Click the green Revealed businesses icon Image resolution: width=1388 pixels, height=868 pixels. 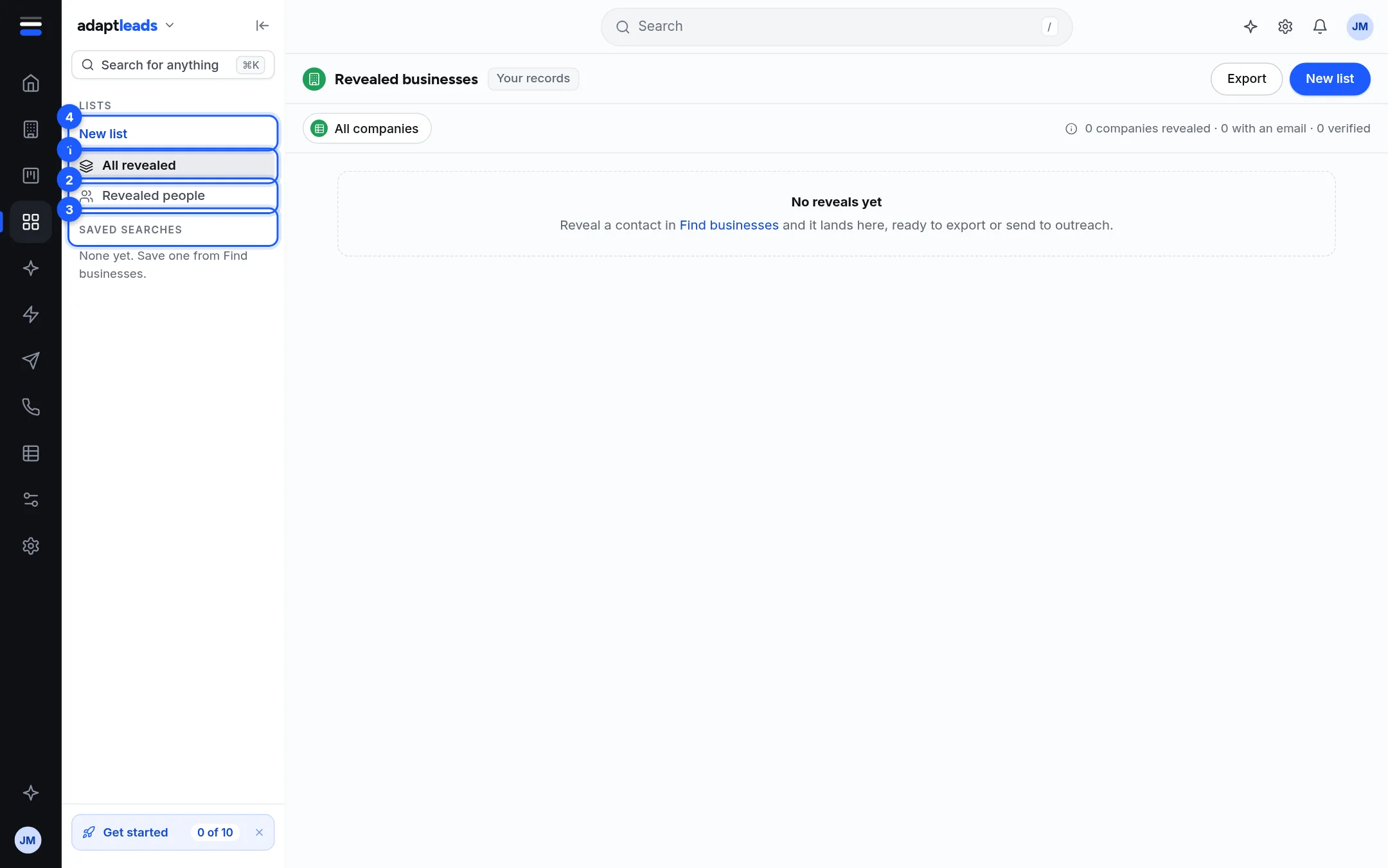click(x=314, y=79)
